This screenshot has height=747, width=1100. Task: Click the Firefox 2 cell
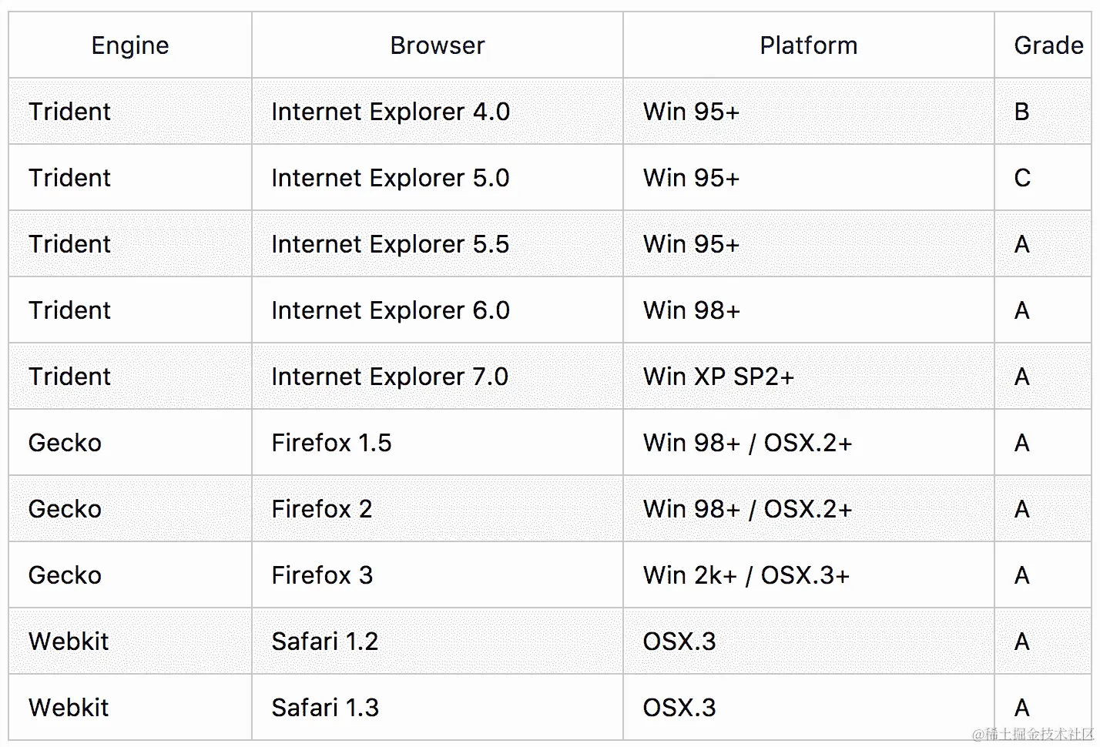[x=322, y=509]
